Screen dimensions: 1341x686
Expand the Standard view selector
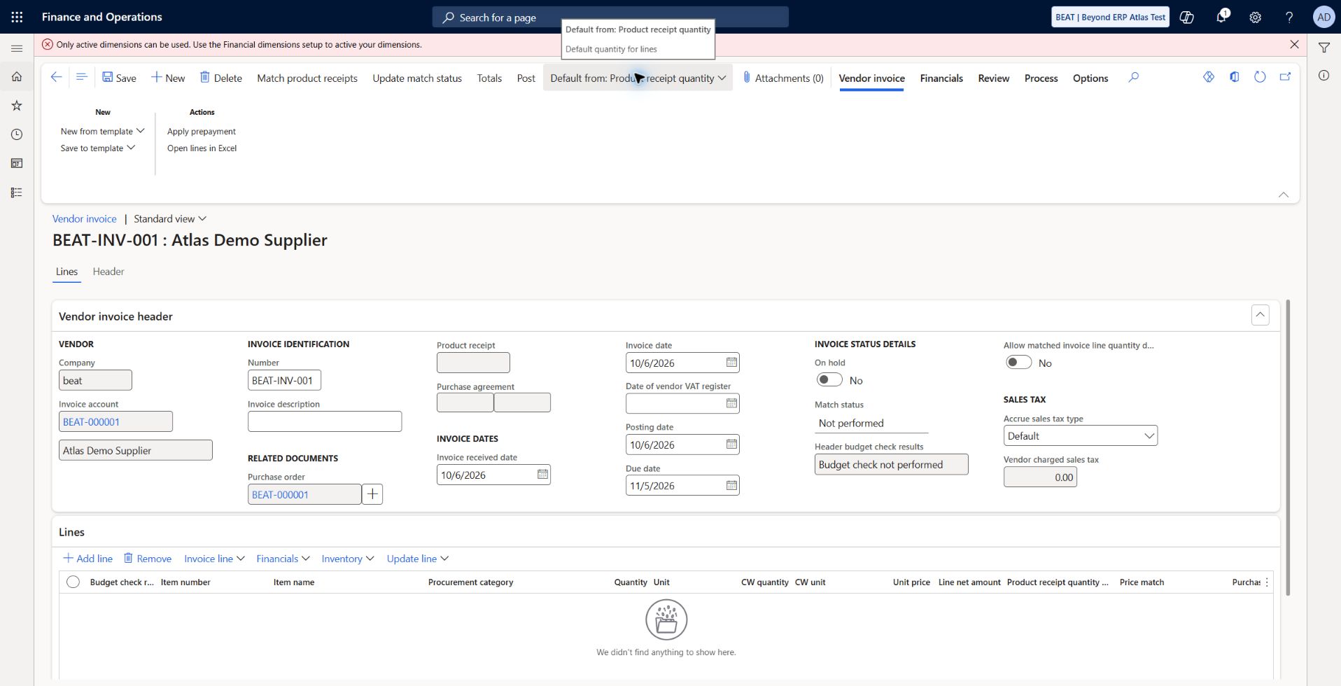pyautogui.click(x=170, y=218)
